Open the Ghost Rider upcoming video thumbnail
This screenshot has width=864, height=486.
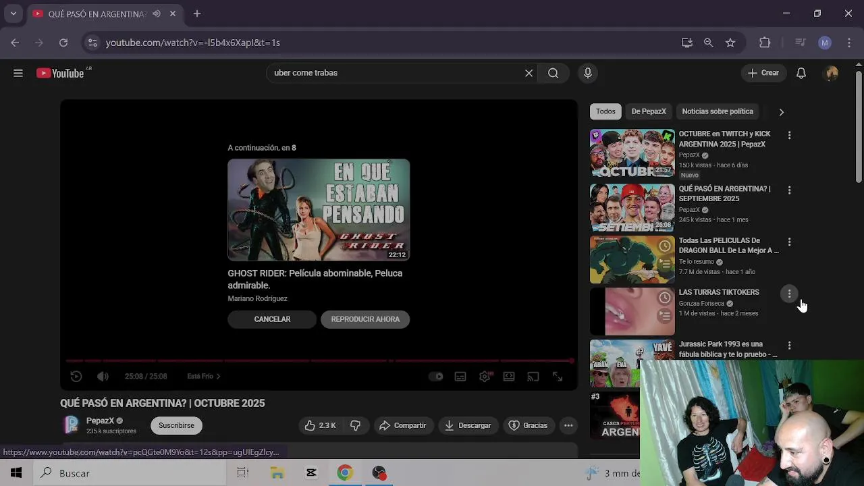pos(319,210)
